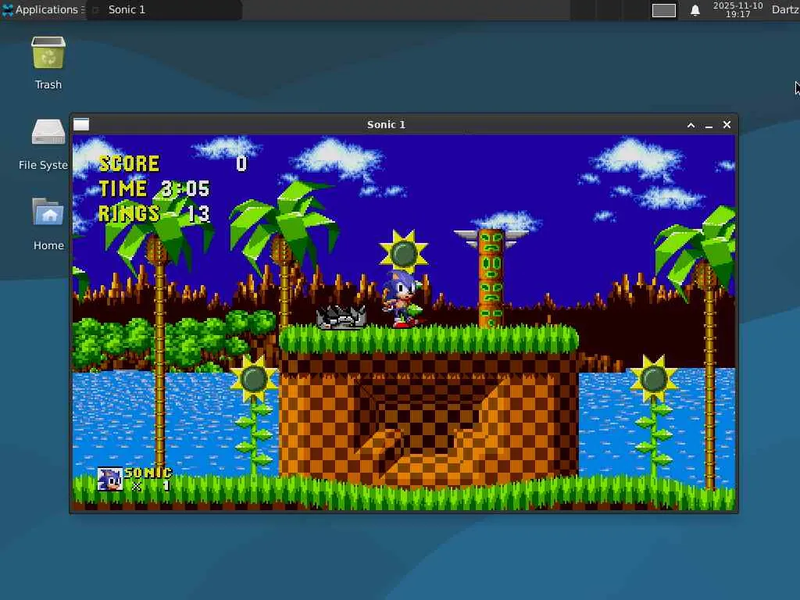Open the Applications menu
800x600 pixels.
(43, 9)
